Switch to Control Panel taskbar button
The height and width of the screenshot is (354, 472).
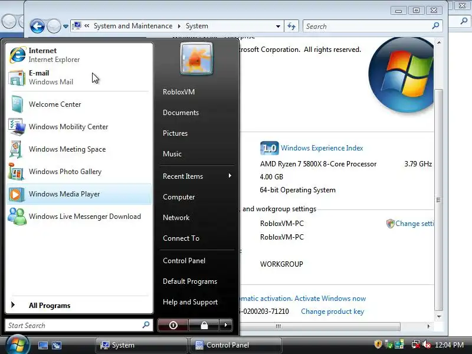point(236,345)
